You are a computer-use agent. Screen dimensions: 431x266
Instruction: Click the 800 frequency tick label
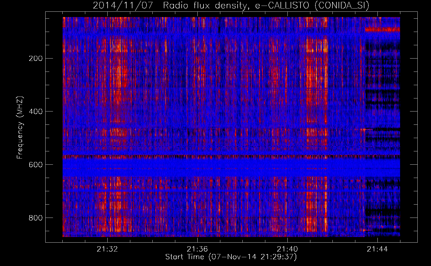tap(36, 218)
